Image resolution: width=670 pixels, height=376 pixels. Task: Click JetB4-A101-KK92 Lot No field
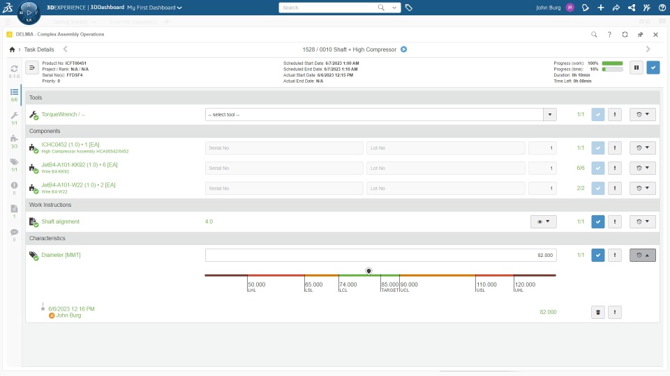click(446, 168)
